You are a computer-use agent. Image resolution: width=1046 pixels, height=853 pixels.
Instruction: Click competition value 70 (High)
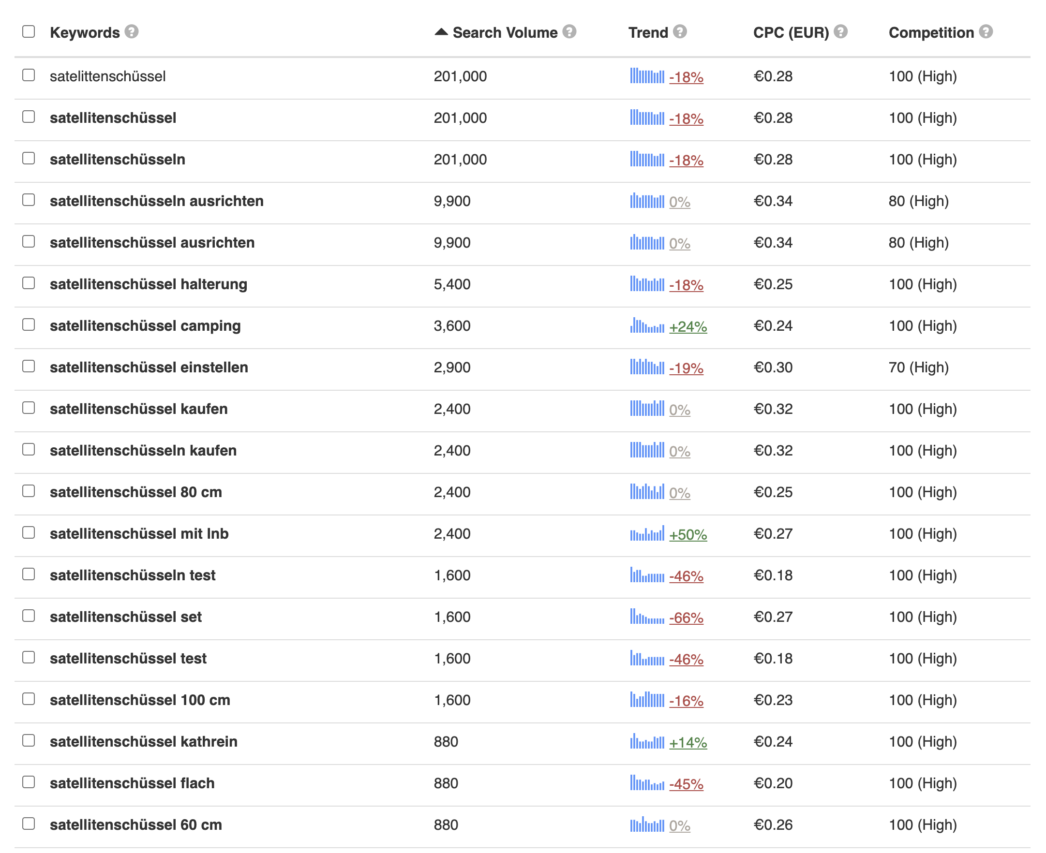coord(919,367)
